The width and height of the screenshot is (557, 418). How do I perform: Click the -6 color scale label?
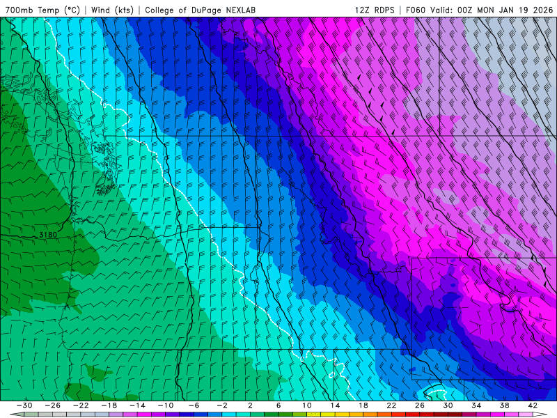[194, 405]
